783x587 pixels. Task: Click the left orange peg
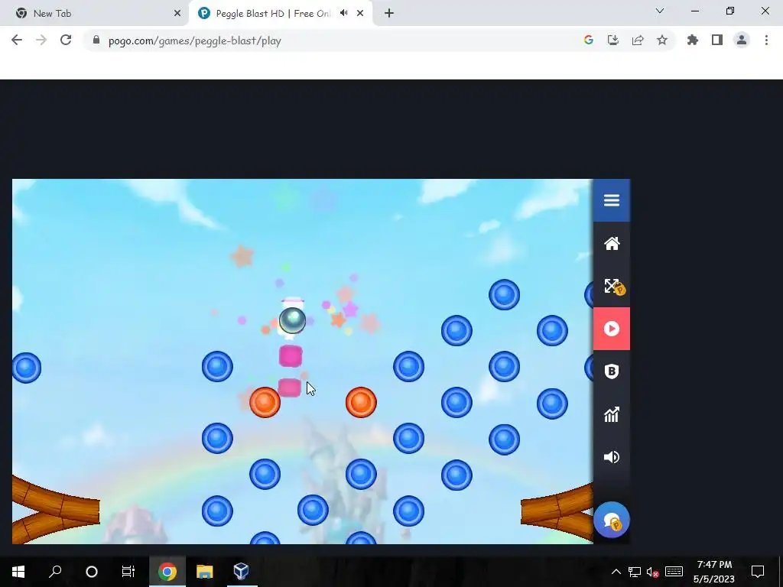coord(265,402)
